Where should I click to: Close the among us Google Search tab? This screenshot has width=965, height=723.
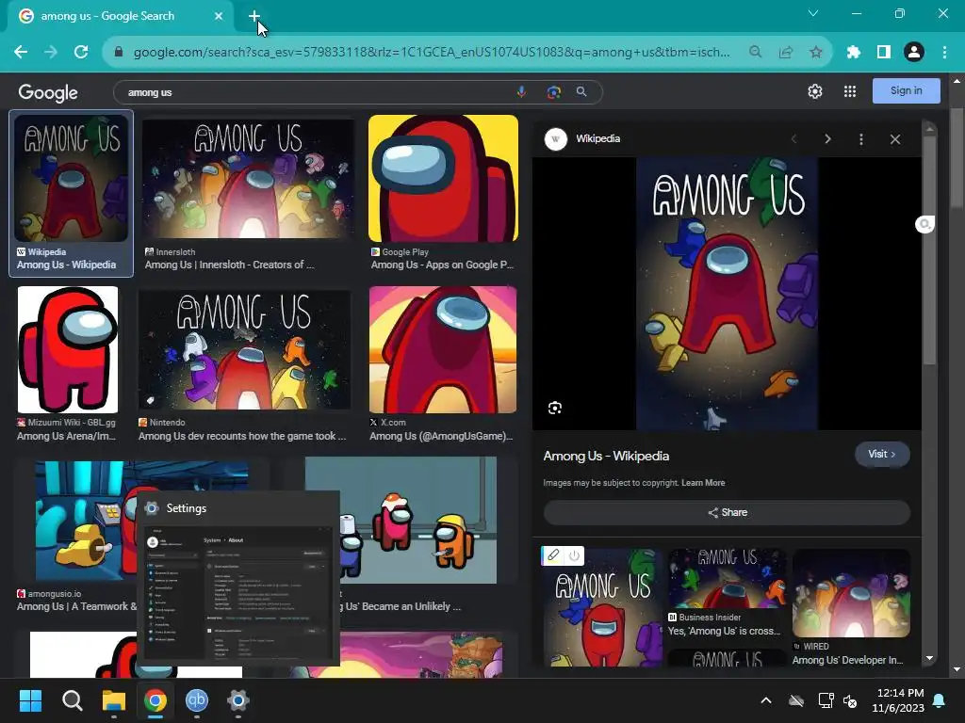click(219, 16)
